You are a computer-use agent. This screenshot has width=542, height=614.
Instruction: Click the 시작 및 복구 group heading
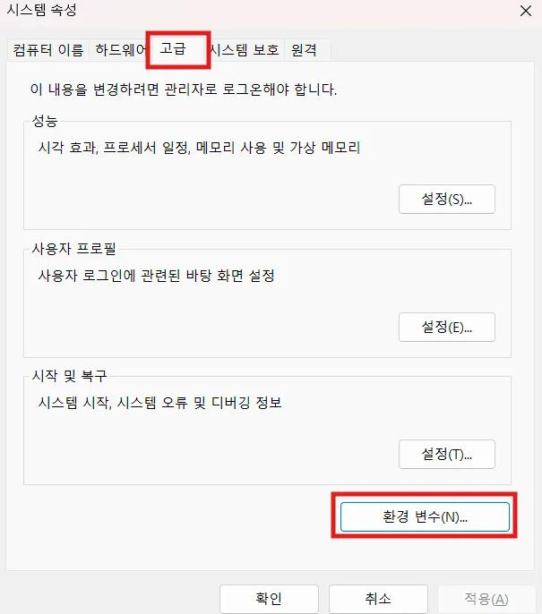coord(69,376)
